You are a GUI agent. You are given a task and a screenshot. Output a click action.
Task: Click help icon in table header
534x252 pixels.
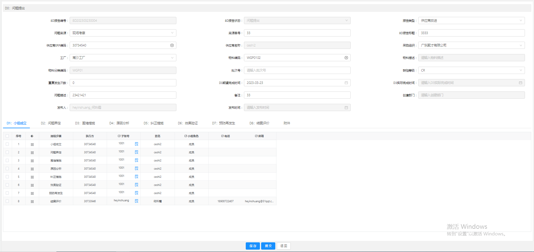[32, 136]
